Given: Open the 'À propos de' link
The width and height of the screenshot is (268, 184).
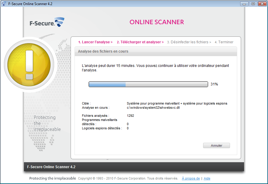Looking at the screenshot, I should coord(191,178).
